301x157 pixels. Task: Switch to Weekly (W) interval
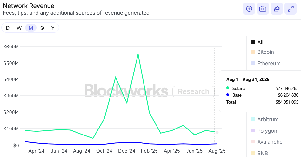pos(19,28)
